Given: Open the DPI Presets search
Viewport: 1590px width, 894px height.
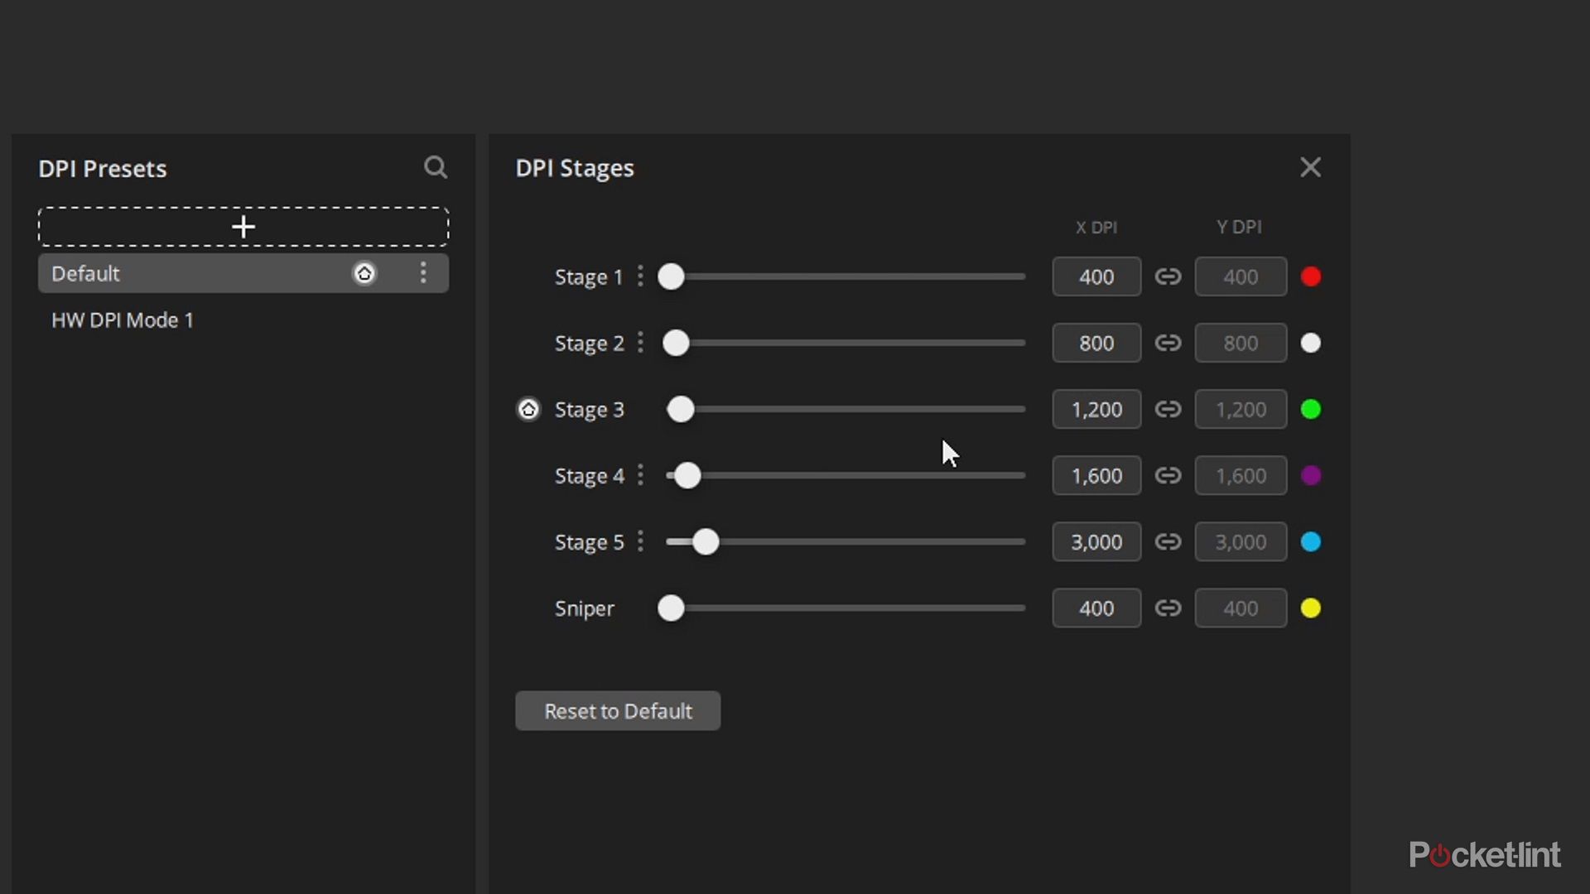Looking at the screenshot, I should click(436, 168).
